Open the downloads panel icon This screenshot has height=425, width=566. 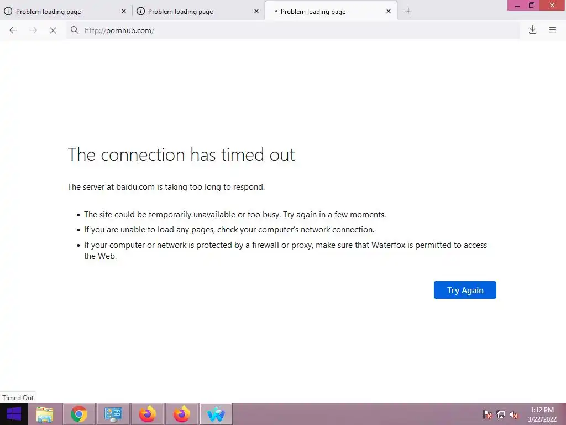[532, 30]
